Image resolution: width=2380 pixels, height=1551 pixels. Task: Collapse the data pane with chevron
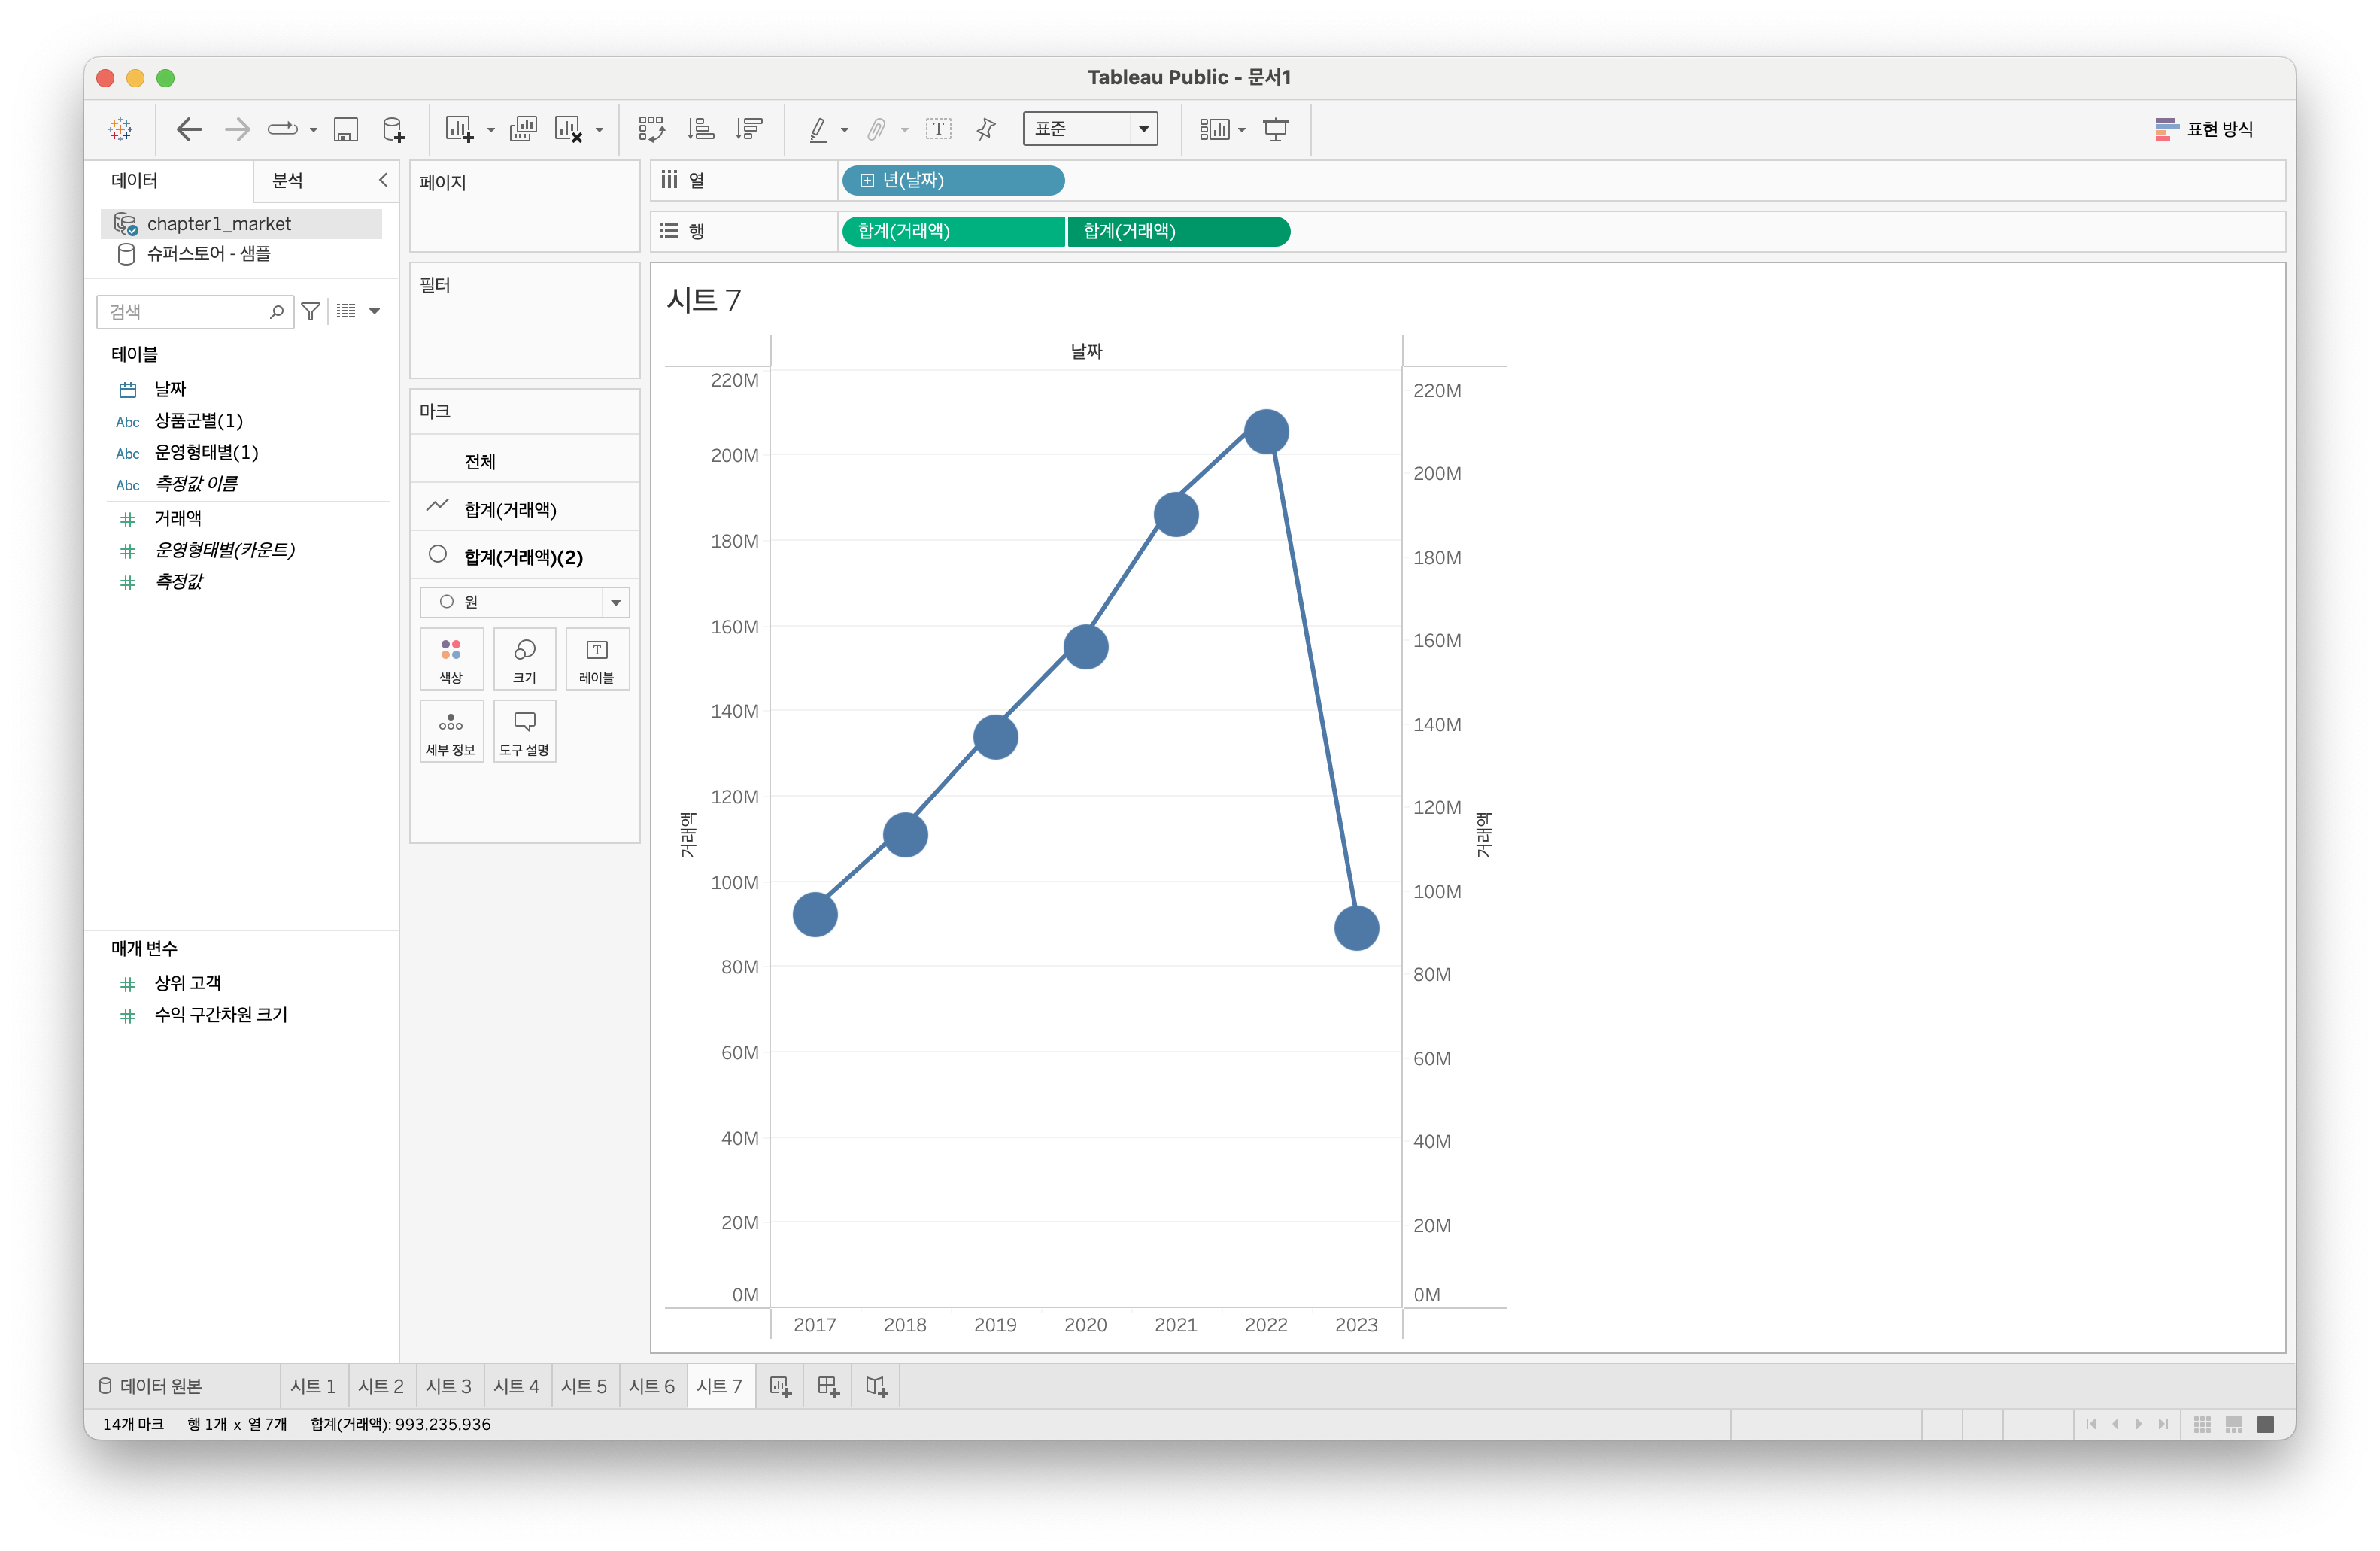click(x=383, y=180)
